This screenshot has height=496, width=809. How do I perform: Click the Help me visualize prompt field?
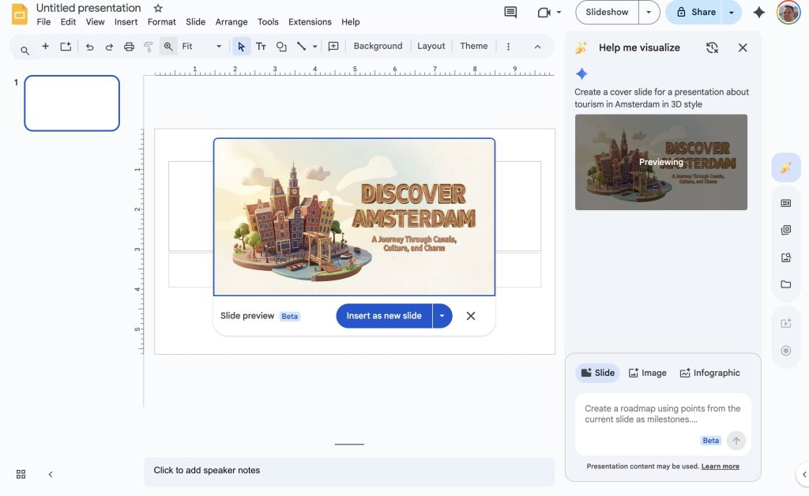pos(662,415)
